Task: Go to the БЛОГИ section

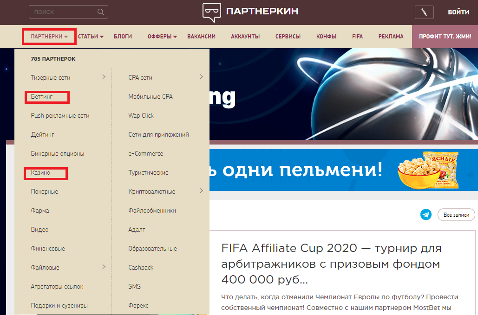Action: click(x=123, y=37)
